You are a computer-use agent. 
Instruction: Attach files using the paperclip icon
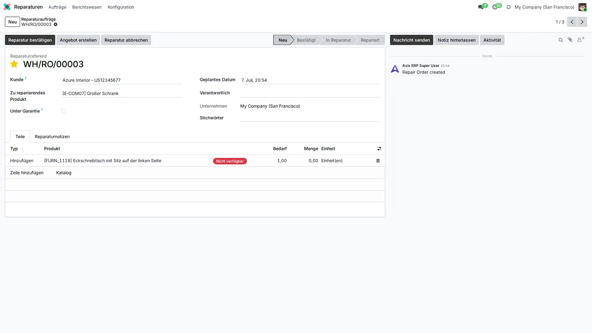point(570,40)
